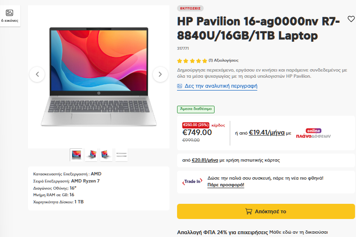Click the image icon beside detailed description link
Image resolution: width=356 pixels, height=237 pixels.
tap(179, 86)
